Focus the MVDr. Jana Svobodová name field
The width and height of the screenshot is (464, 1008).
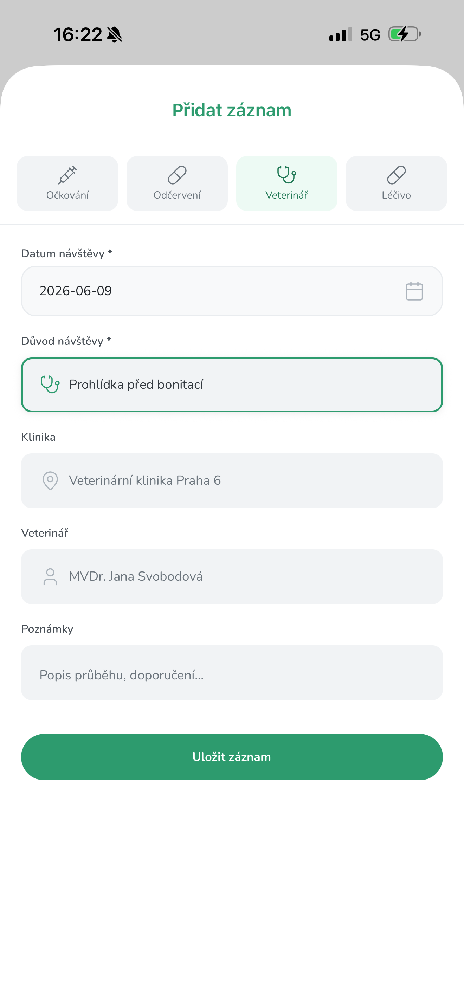click(x=232, y=577)
